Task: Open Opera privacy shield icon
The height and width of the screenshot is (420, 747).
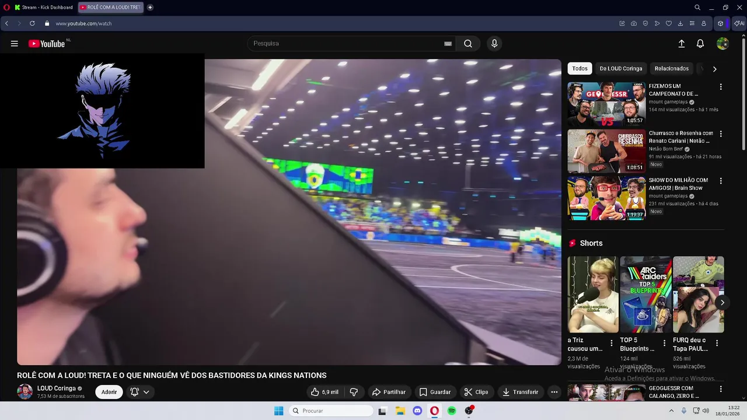Action: [645, 23]
